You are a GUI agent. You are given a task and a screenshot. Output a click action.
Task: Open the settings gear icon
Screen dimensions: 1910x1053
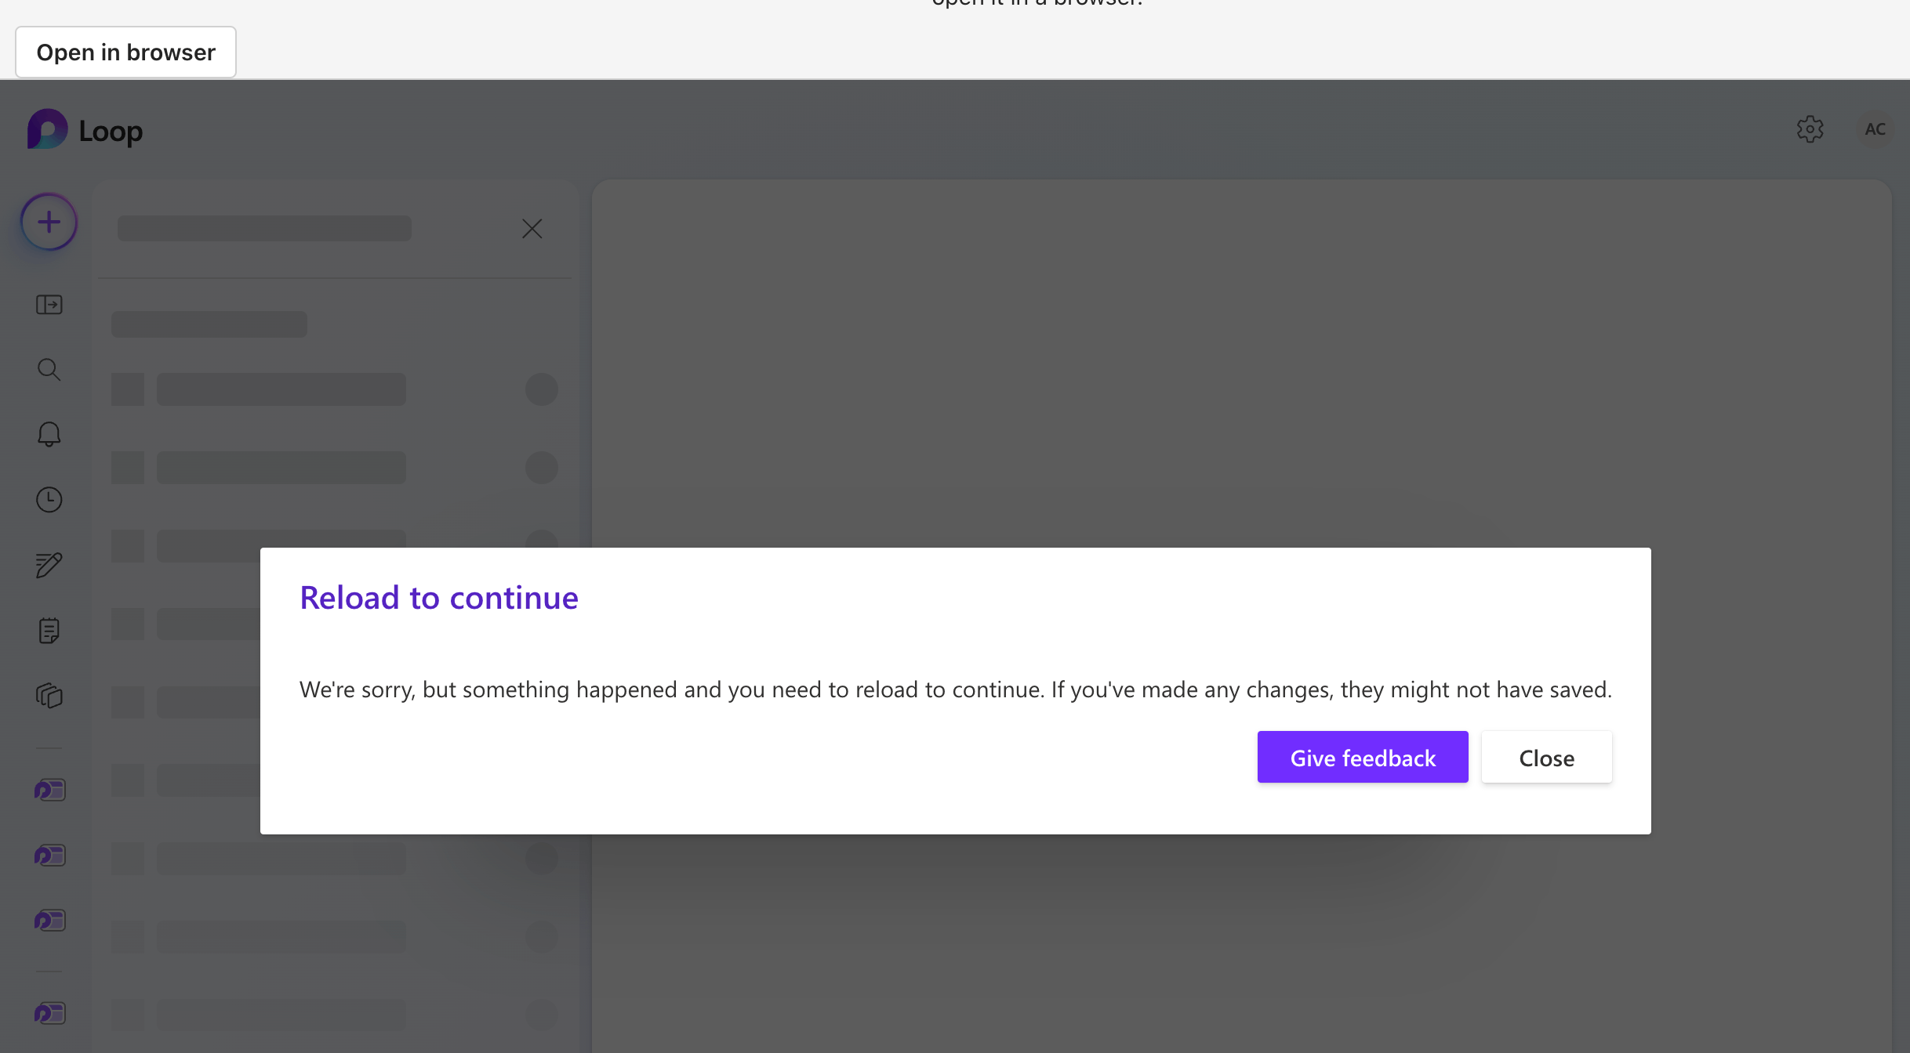click(x=1810, y=129)
